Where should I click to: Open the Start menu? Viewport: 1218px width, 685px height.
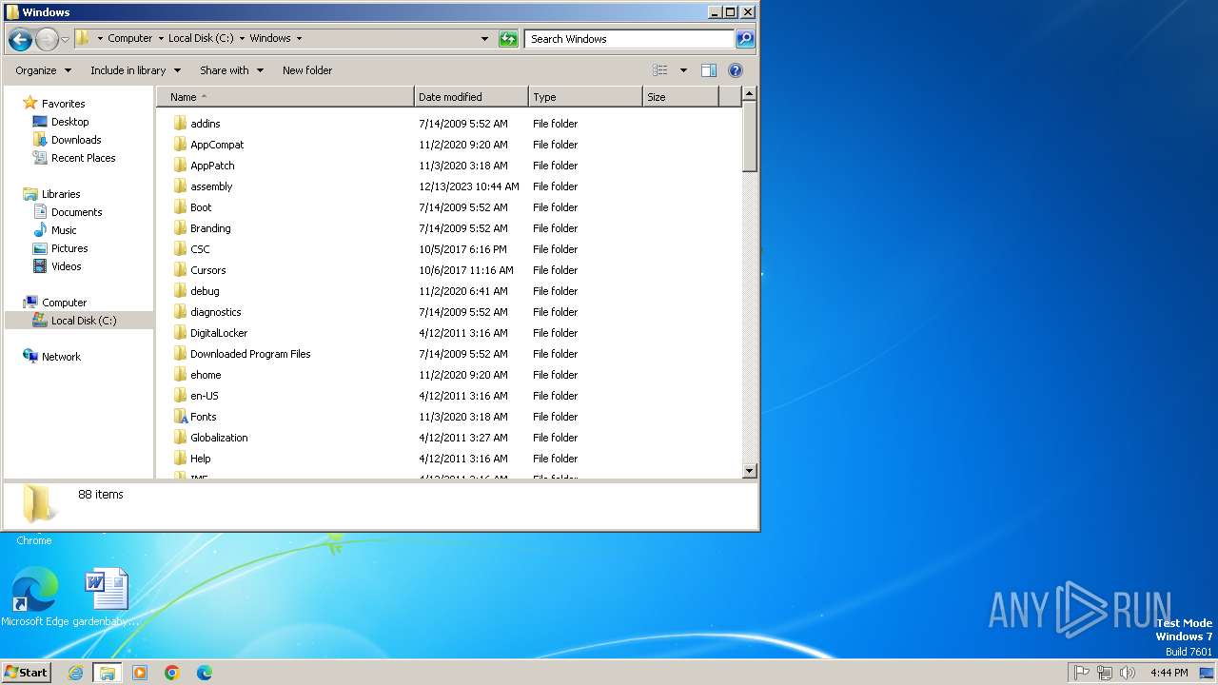26,672
